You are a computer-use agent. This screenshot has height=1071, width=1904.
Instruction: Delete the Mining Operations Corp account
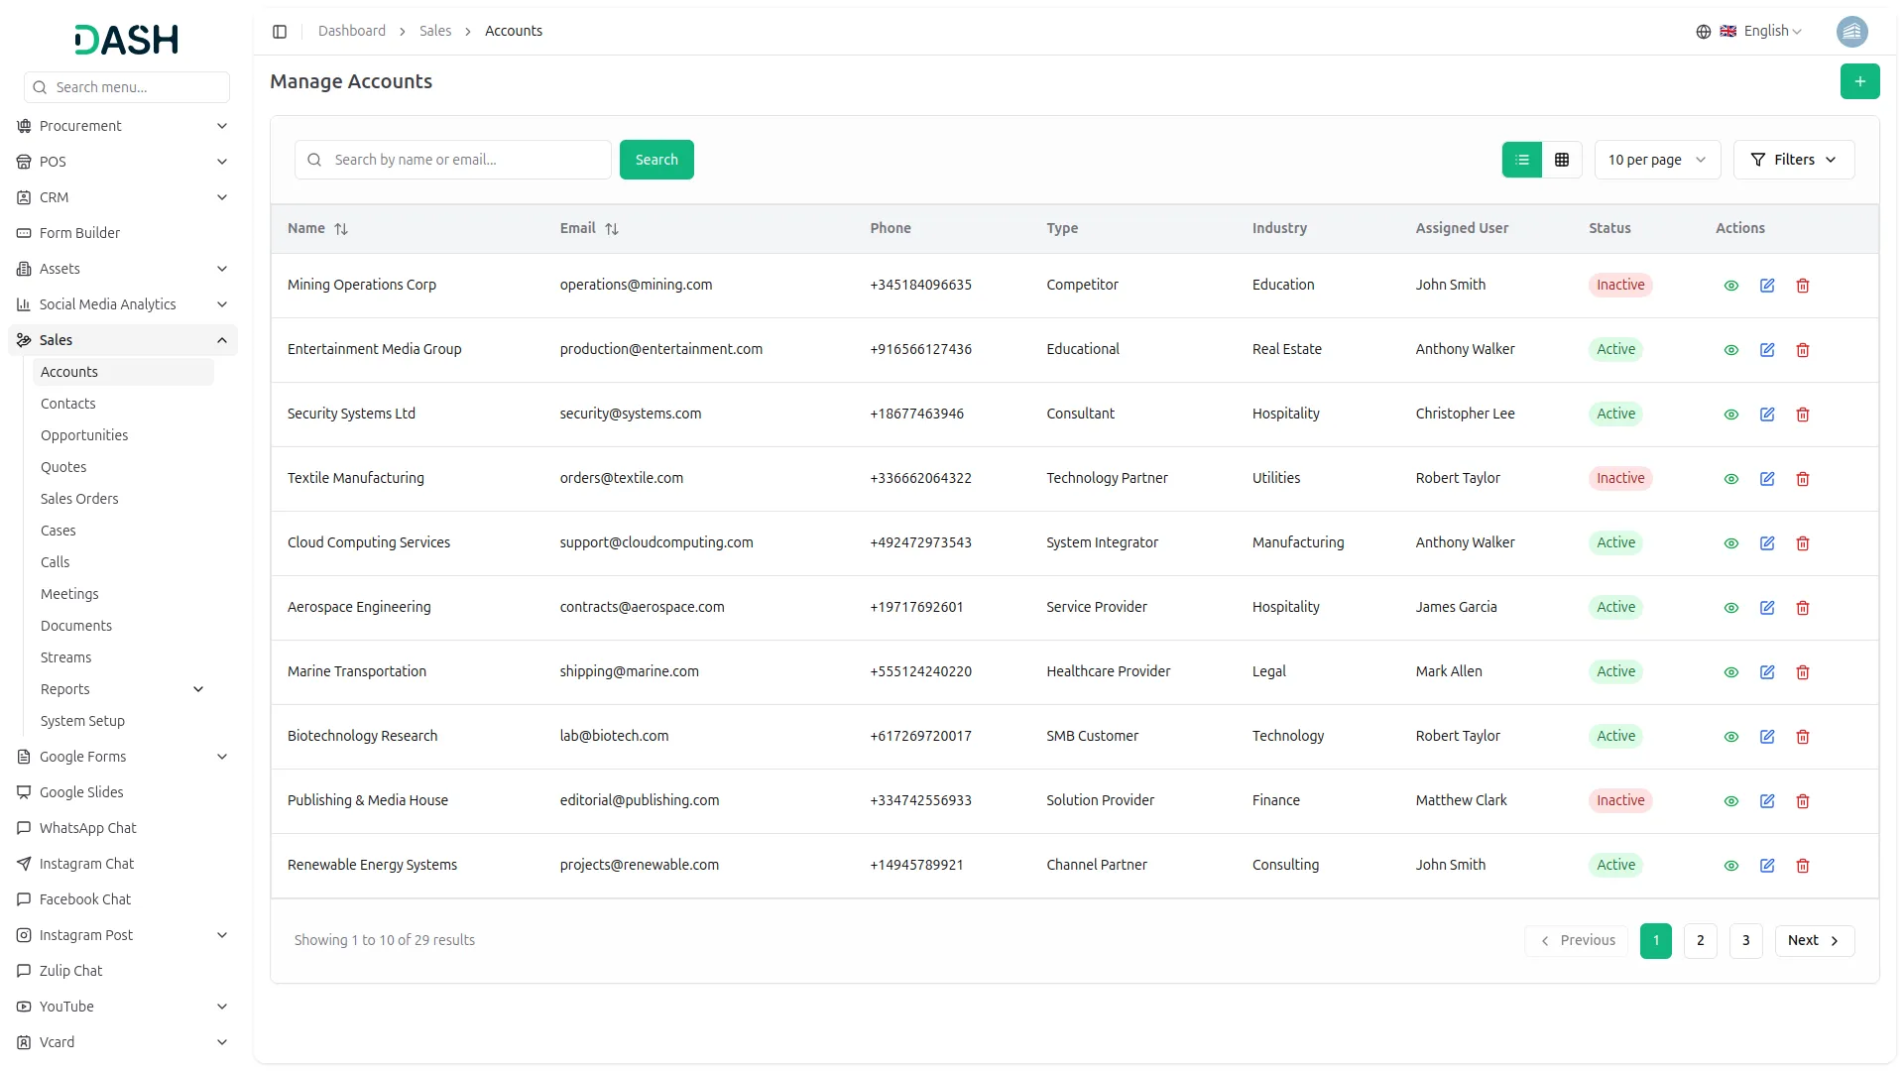pyautogui.click(x=1803, y=286)
